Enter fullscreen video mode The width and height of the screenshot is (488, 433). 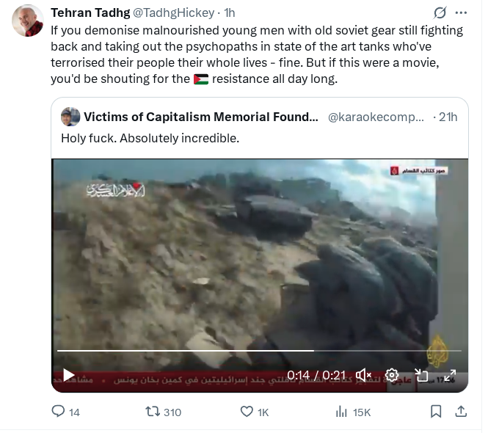tap(450, 375)
